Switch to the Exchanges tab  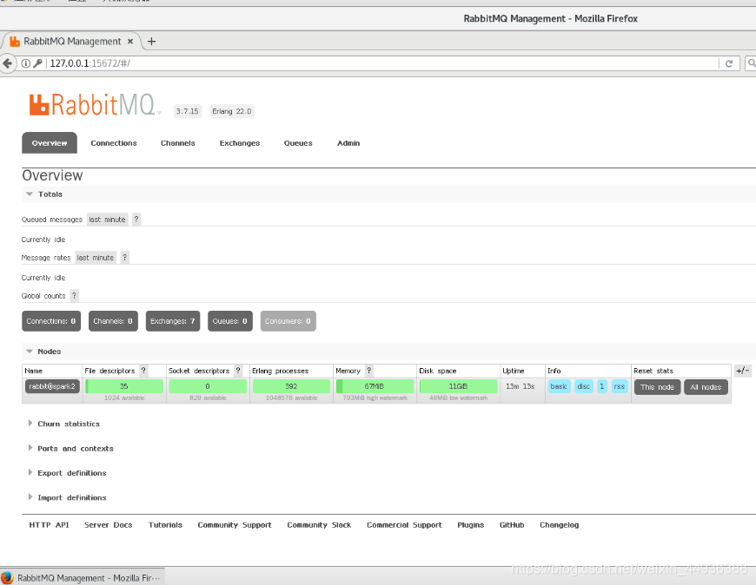240,143
